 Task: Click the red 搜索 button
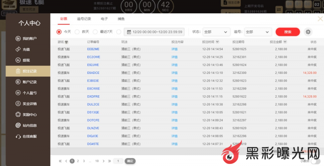pos(288,32)
